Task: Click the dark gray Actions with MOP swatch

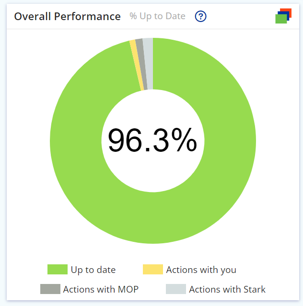Action: pyautogui.click(x=50, y=289)
